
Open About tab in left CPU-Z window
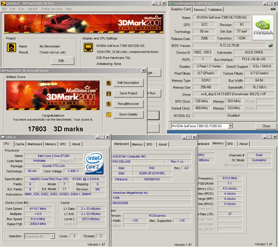tap(76, 144)
